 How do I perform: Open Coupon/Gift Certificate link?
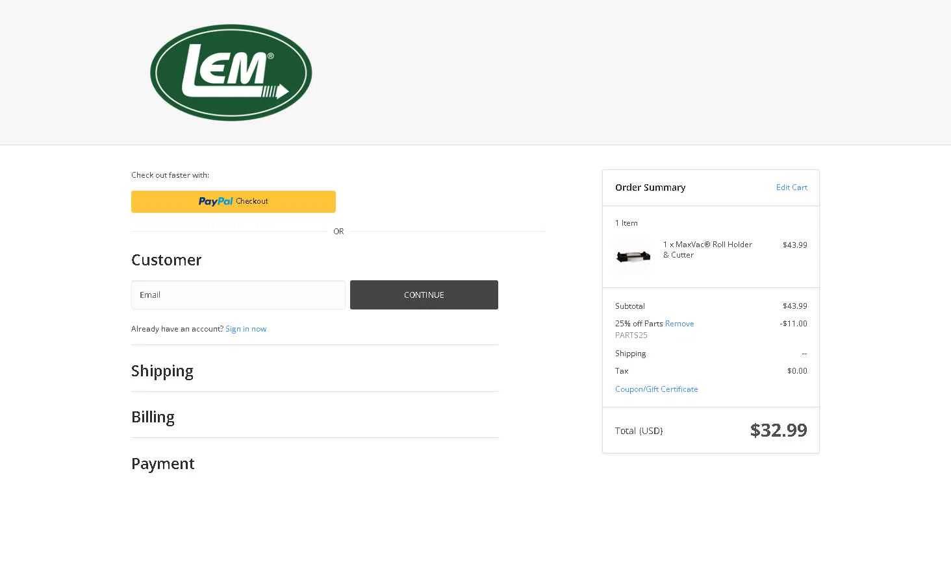point(656,389)
